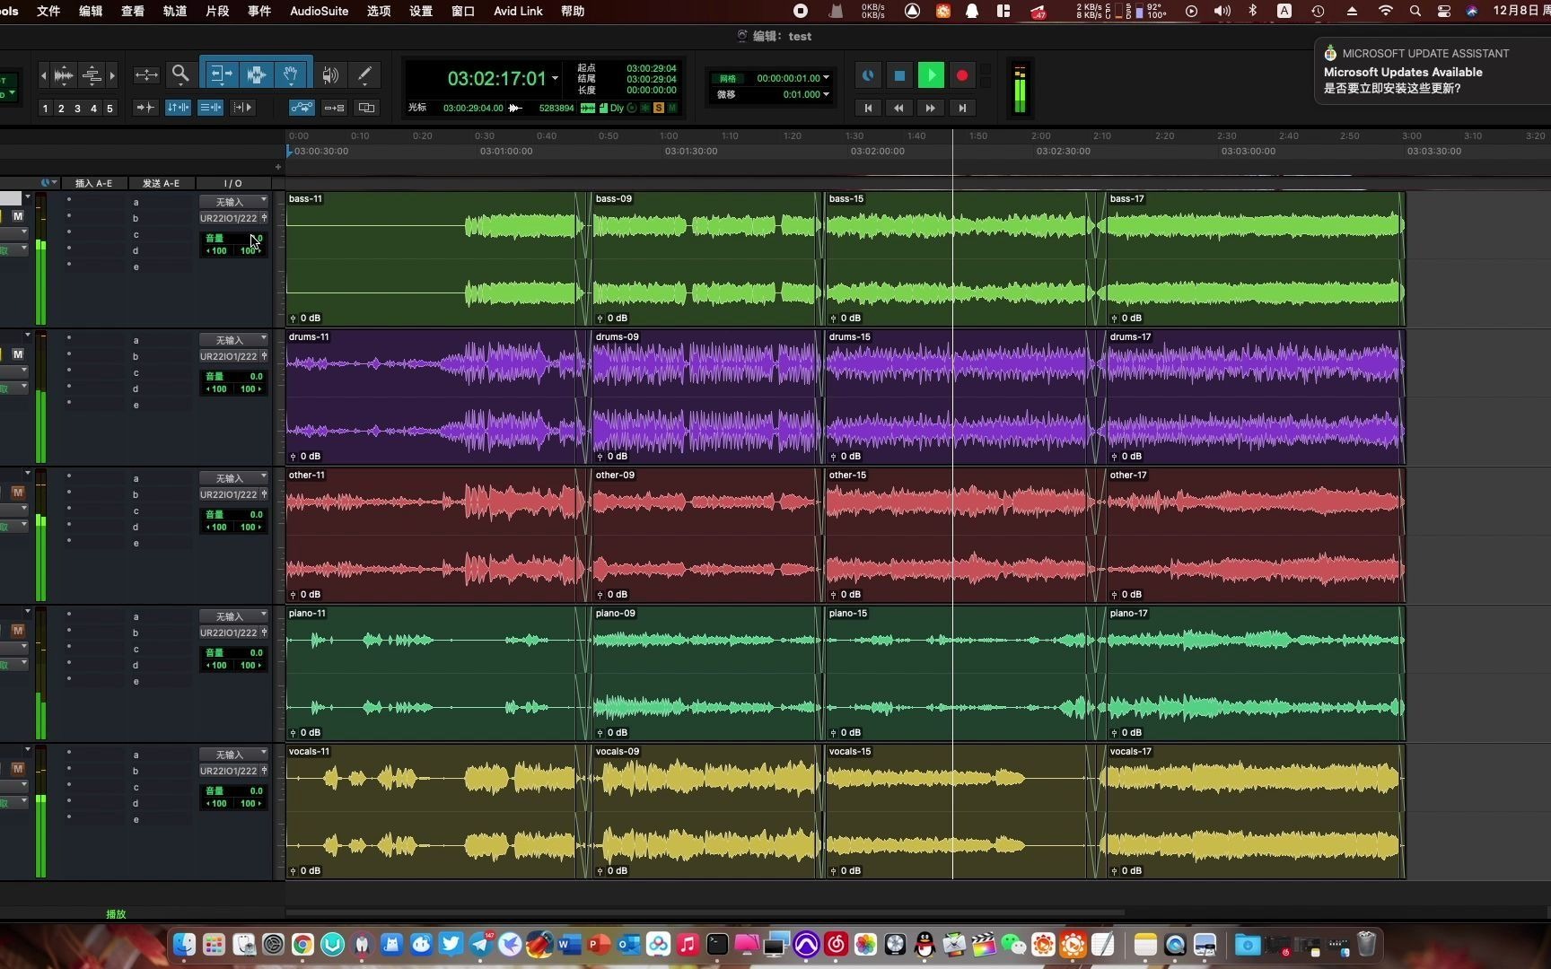The width and height of the screenshot is (1551, 969).
Task: Open main counter format dropdown arrow
Action: click(x=556, y=78)
